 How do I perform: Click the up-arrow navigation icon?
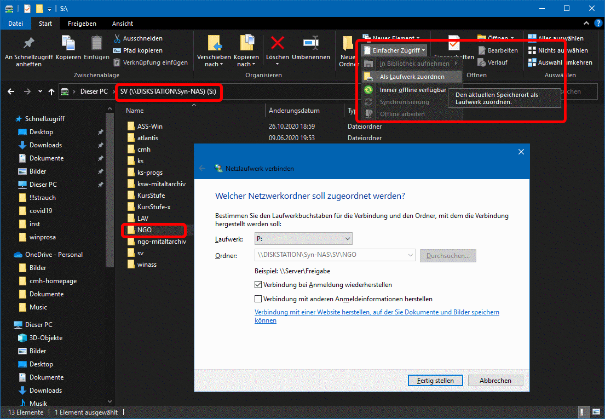[x=51, y=92]
